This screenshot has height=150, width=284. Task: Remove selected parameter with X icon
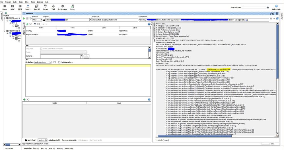tap(31, 24)
